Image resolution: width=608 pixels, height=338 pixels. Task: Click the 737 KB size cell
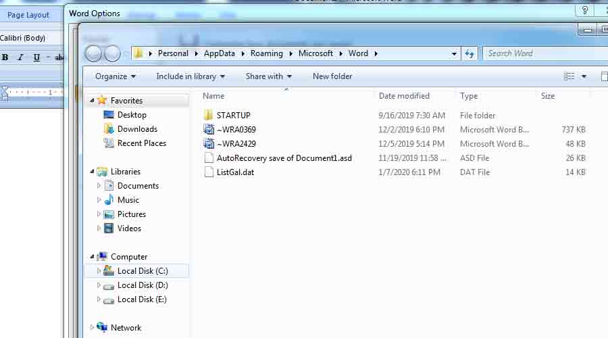pos(574,130)
